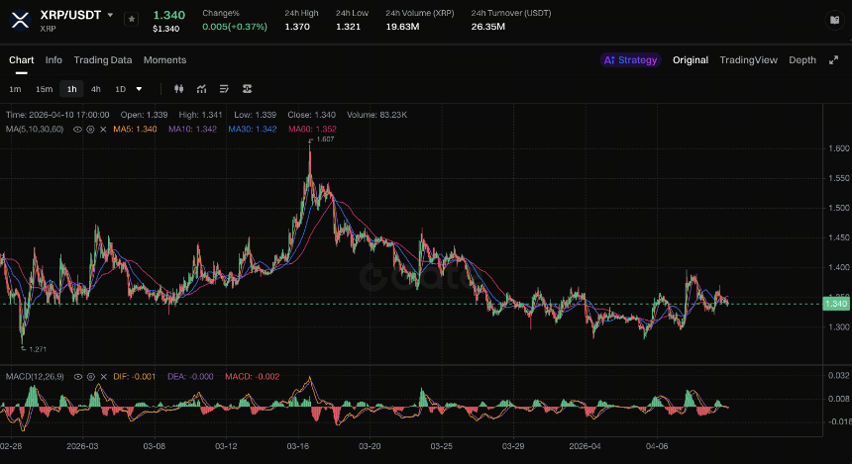Click the 2026-04 date label on time axis
The height and width of the screenshot is (464, 852).
point(585,446)
